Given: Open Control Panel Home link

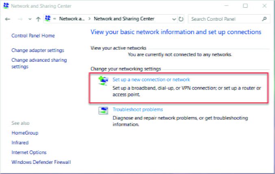Looking at the screenshot, I should (33, 36).
